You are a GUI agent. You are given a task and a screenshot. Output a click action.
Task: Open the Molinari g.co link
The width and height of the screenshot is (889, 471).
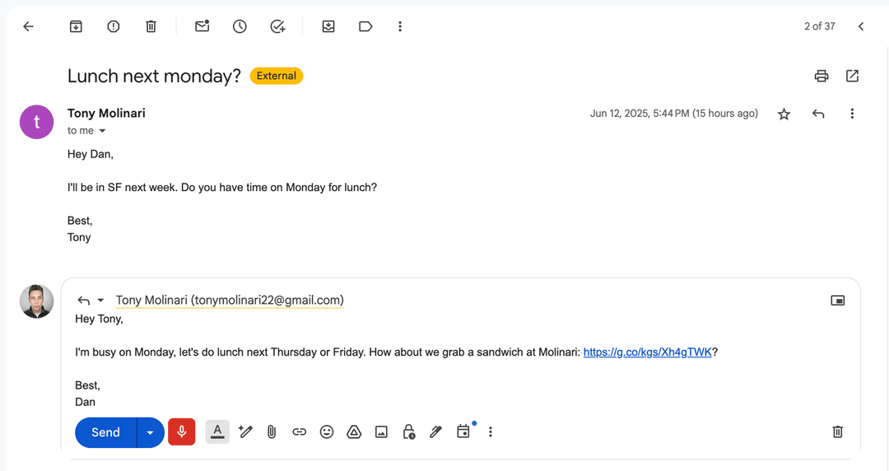coord(647,352)
